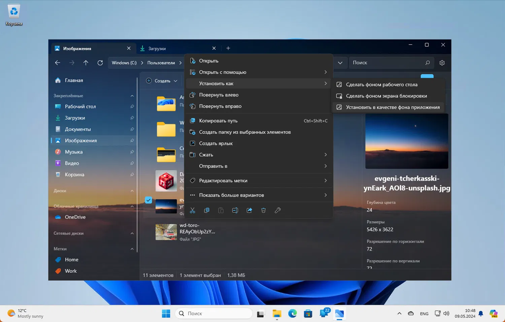Image resolution: width=505 pixels, height=322 pixels.
Task: Click the wd-toro image thumbnail
Action: (166, 232)
